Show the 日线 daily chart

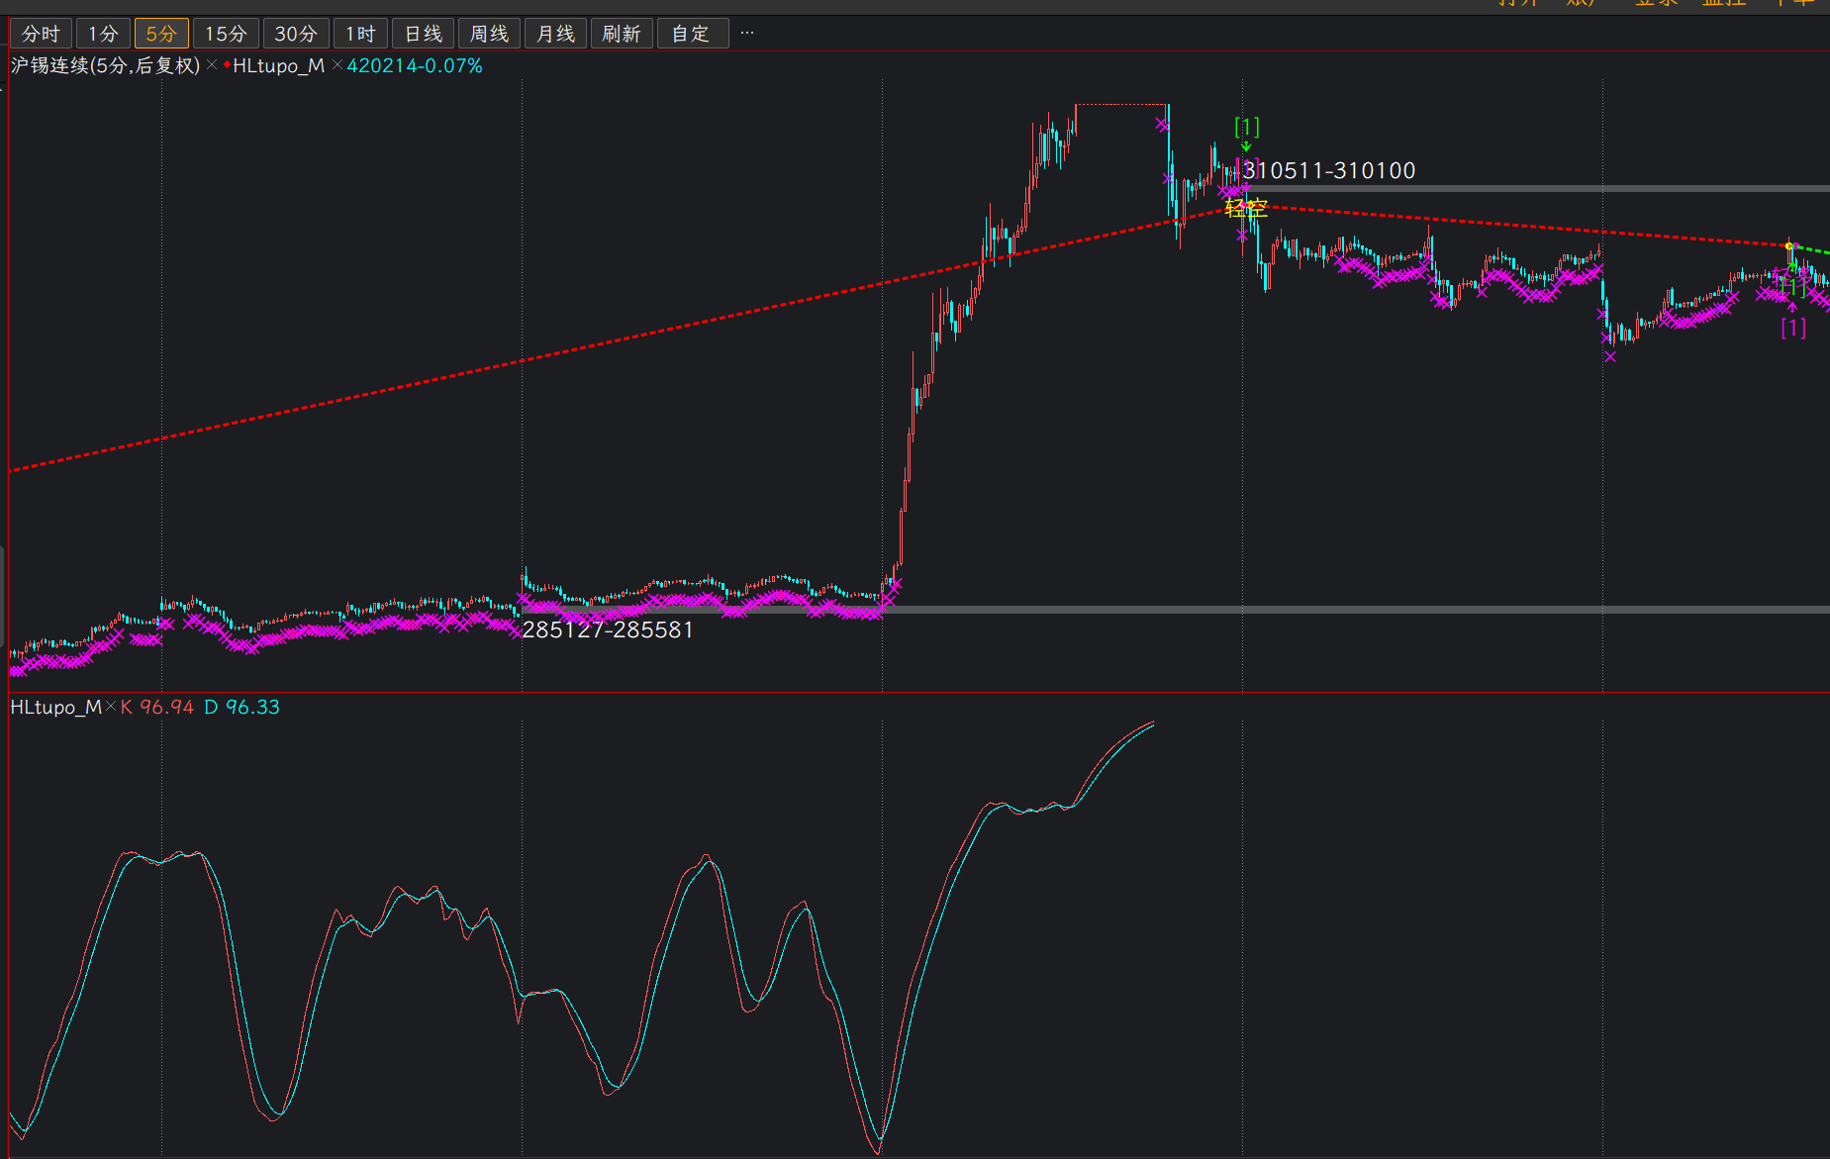pos(424,34)
